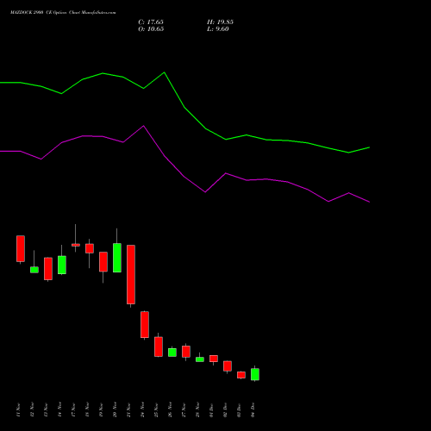Click the 20 Nov date label
The height and width of the screenshot is (431, 431).
point(115,409)
